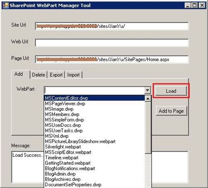Click the Message box showing Load Success

(28, 167)
